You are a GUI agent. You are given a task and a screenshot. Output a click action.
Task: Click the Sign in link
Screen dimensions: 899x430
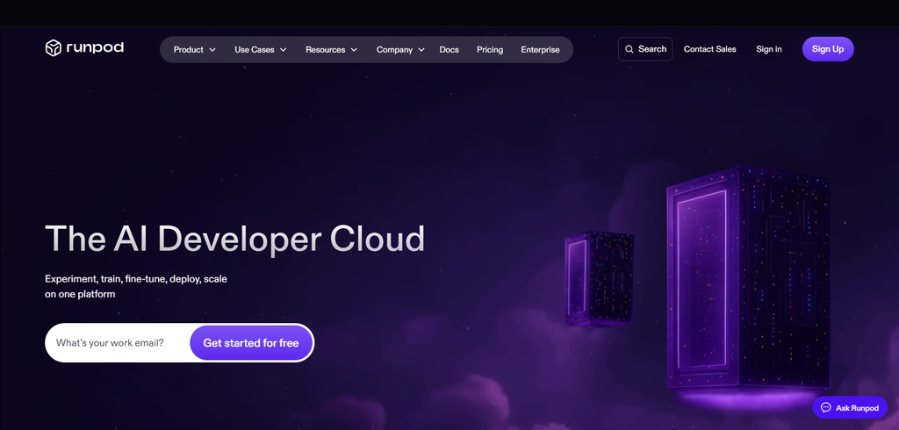point(769,49)
